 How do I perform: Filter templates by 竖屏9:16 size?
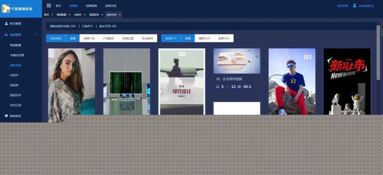pyautogui.click(x=224, y=38)
